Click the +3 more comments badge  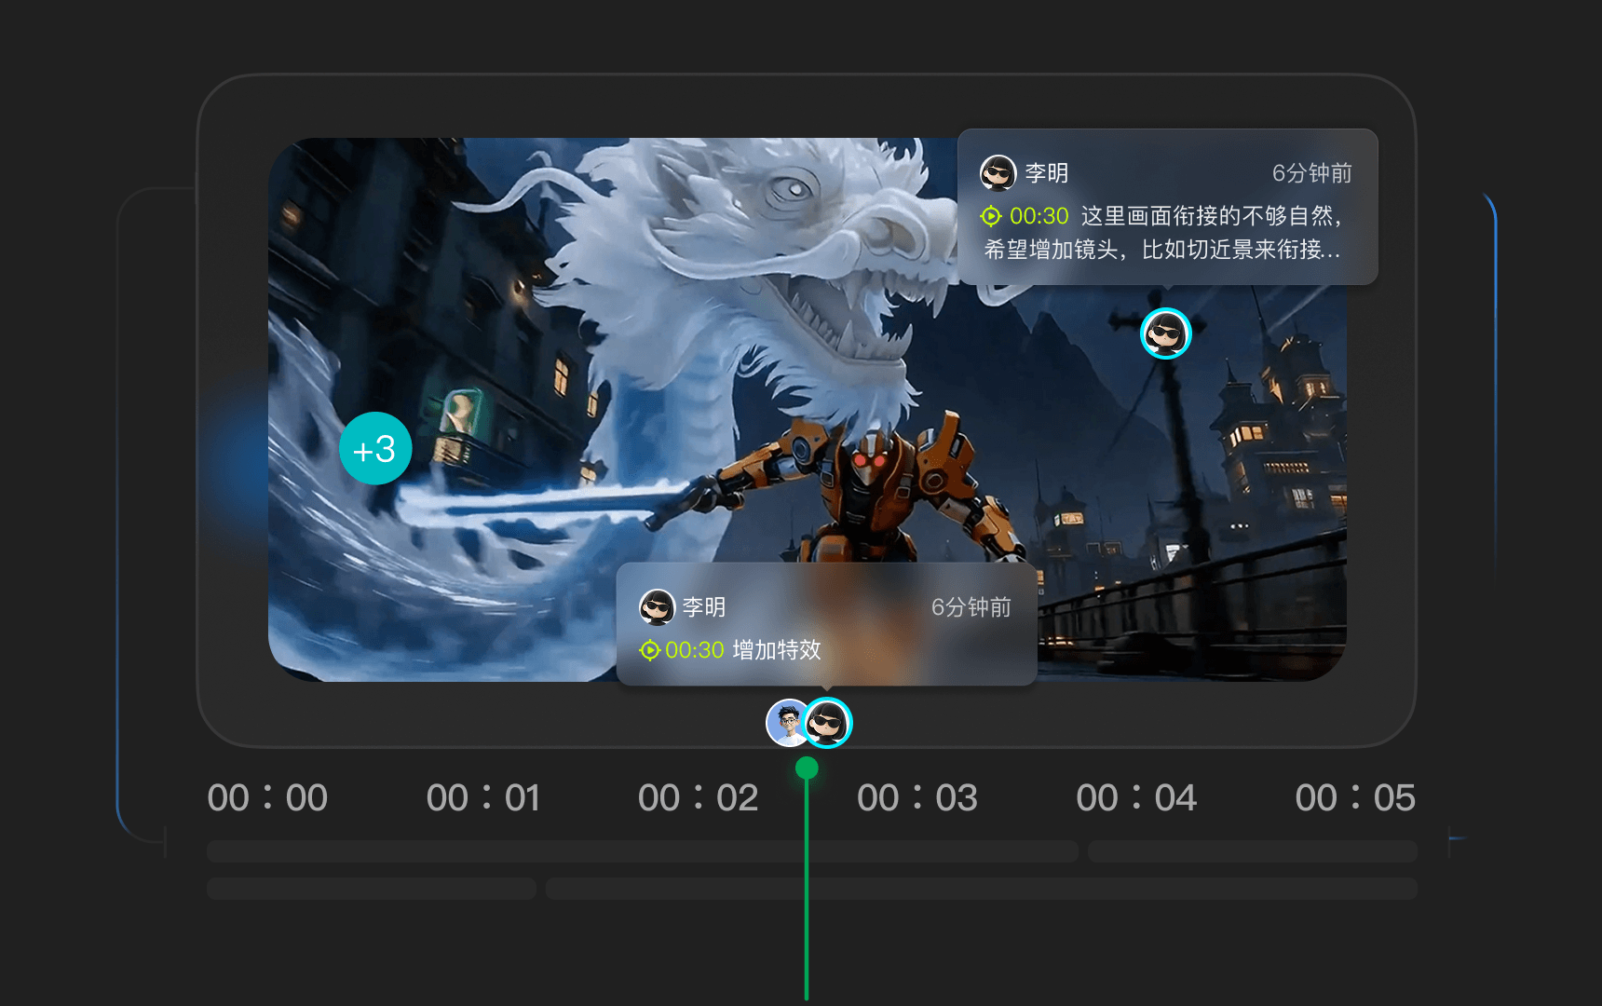point(375,449)
